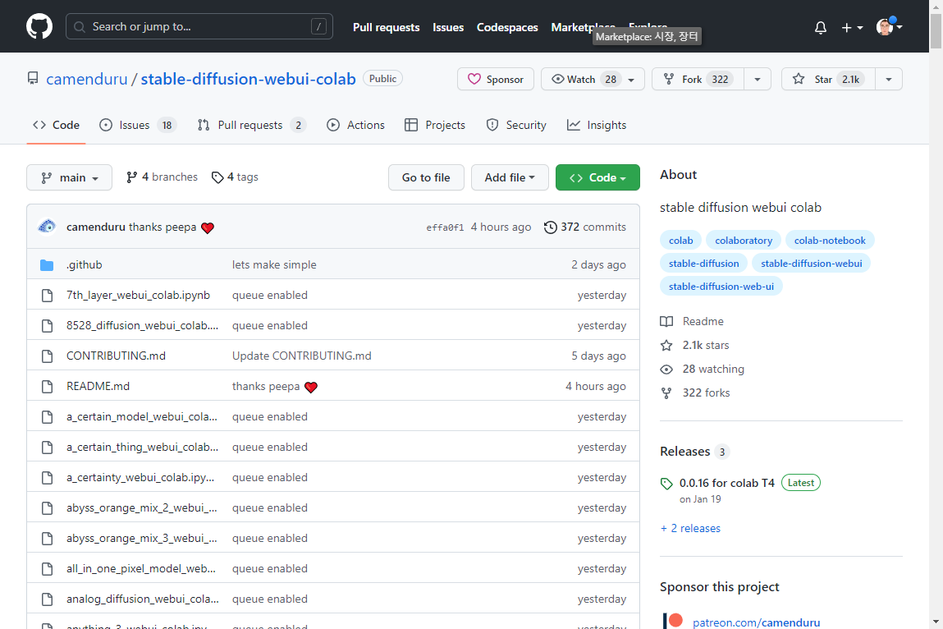The image size is (943, 629).
Task: Expand the Star lists dropdown arrow
Action: point(889,79)
